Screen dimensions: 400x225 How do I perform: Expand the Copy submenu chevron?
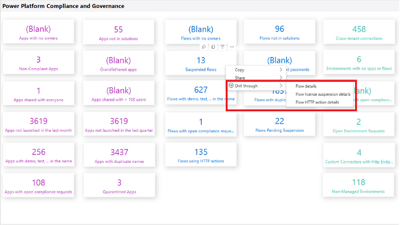[x=281, y=69]
